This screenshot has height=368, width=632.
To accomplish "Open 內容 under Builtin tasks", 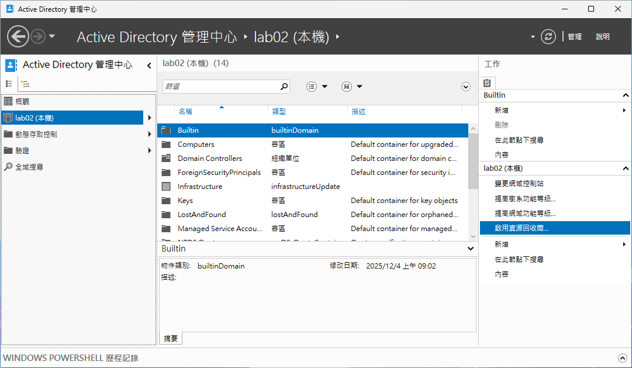I will (x=502, y=154).
